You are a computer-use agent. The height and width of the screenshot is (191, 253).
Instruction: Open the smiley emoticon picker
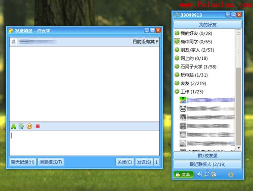pos(29,126)
